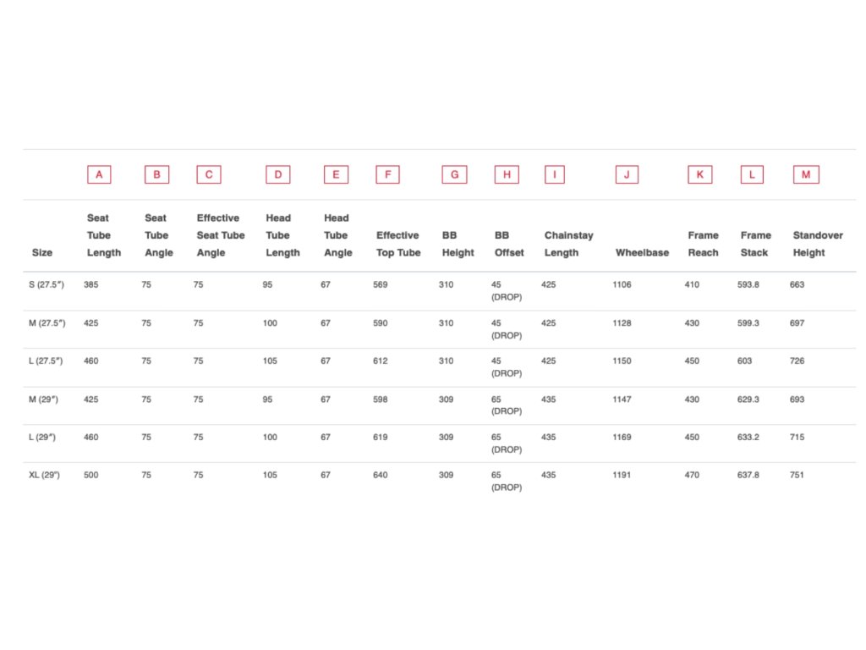
Task: Click the Wheelbase column header
Action: pyautogui.click(x=643, y=252)
